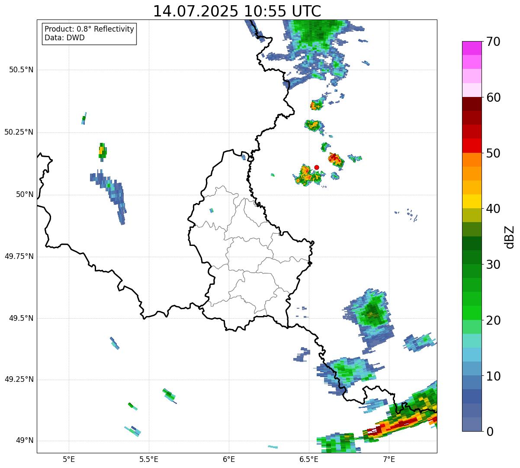The height and width of the screenshot is (468, 520).
Task: Click the 7°E longitude label
Action: coord(389,459)
